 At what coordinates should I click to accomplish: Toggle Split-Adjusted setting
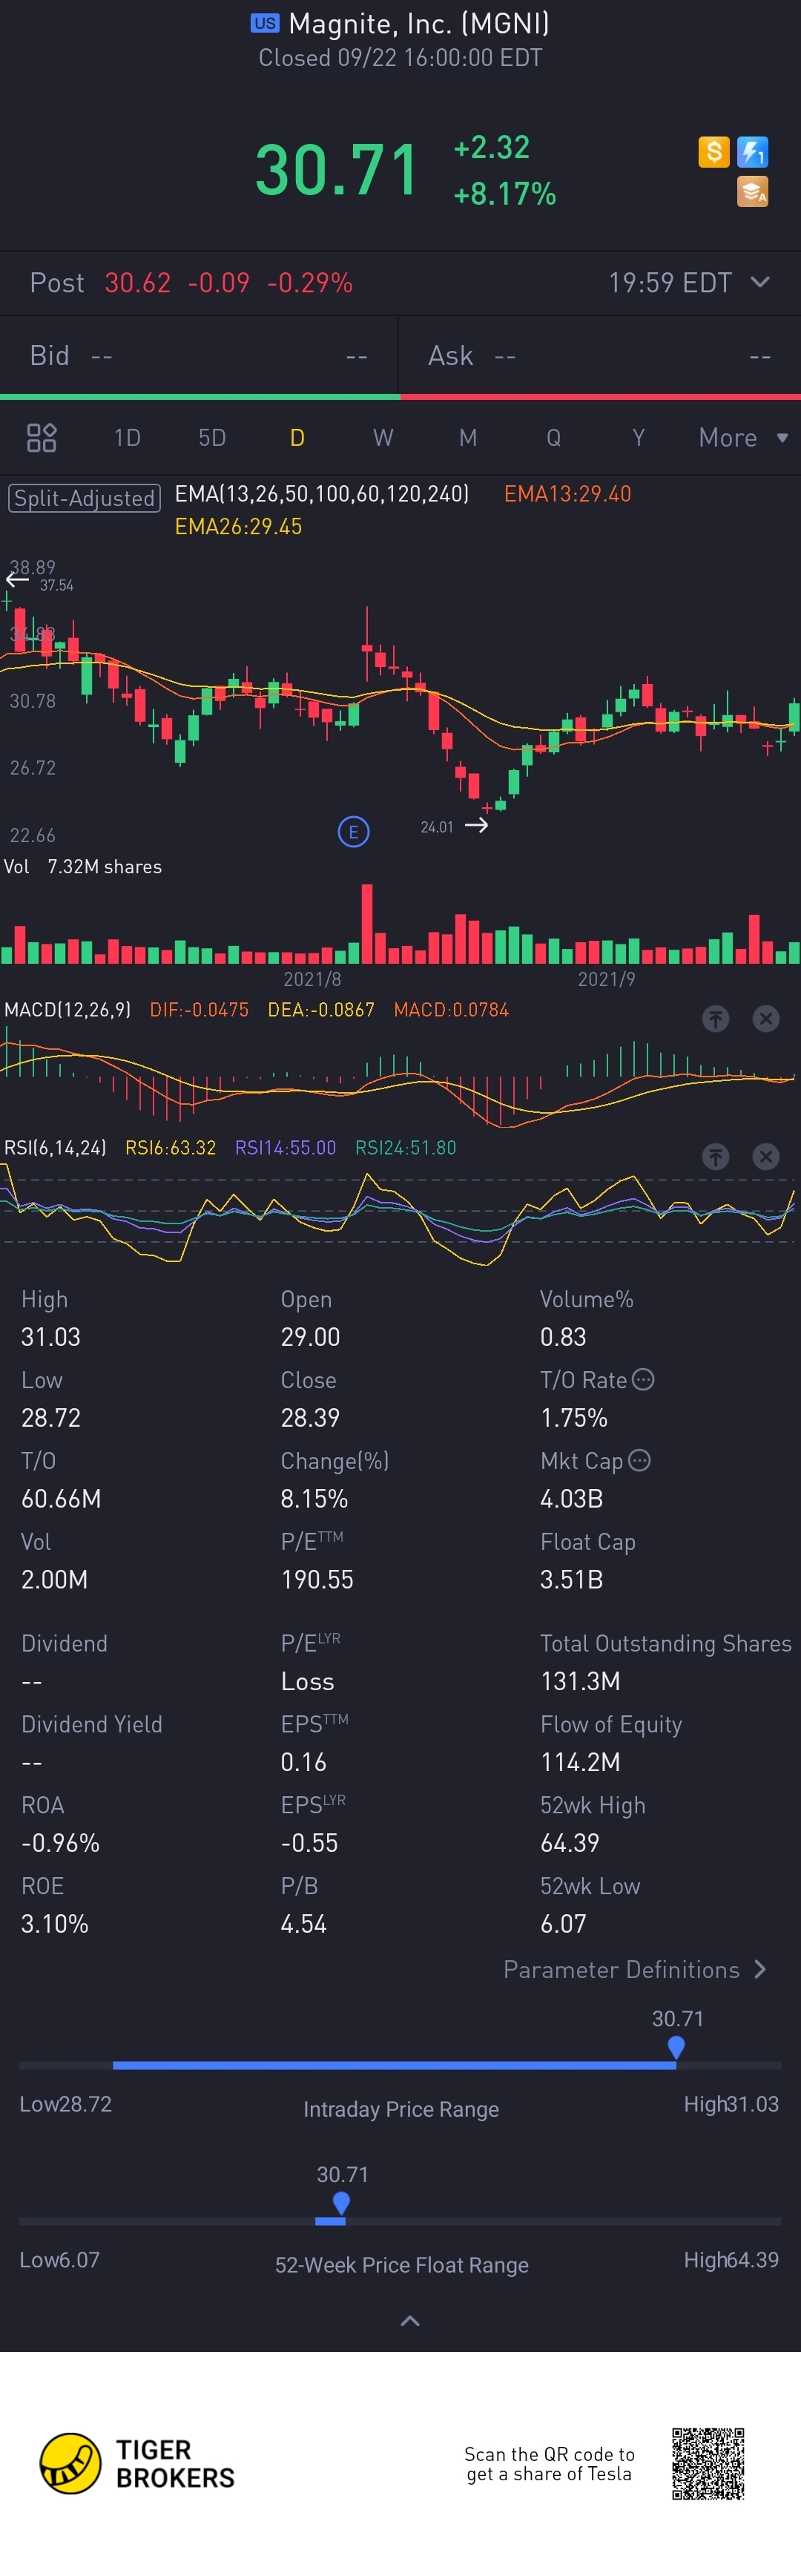(84, 498)
